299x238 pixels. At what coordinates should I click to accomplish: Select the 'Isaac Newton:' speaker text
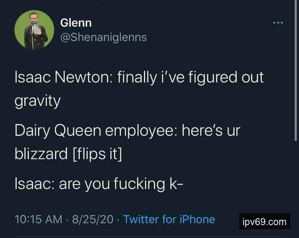coord(64,77)
